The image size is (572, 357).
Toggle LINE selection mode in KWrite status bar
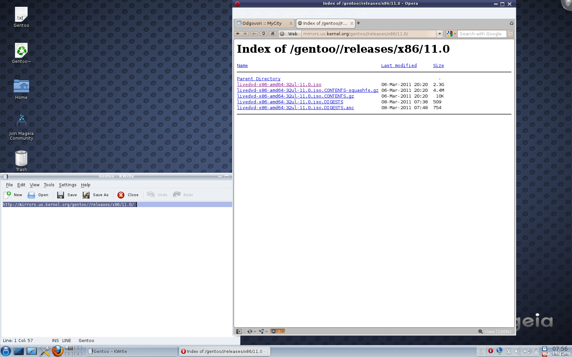coord(67,341)
